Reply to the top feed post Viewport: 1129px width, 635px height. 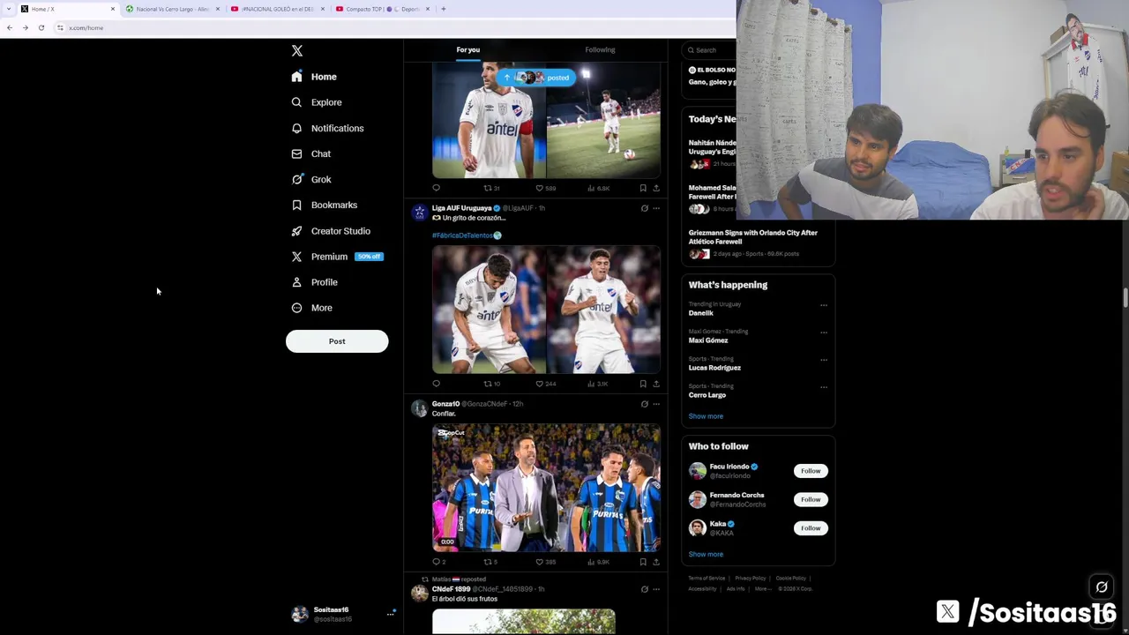point(436,188)
